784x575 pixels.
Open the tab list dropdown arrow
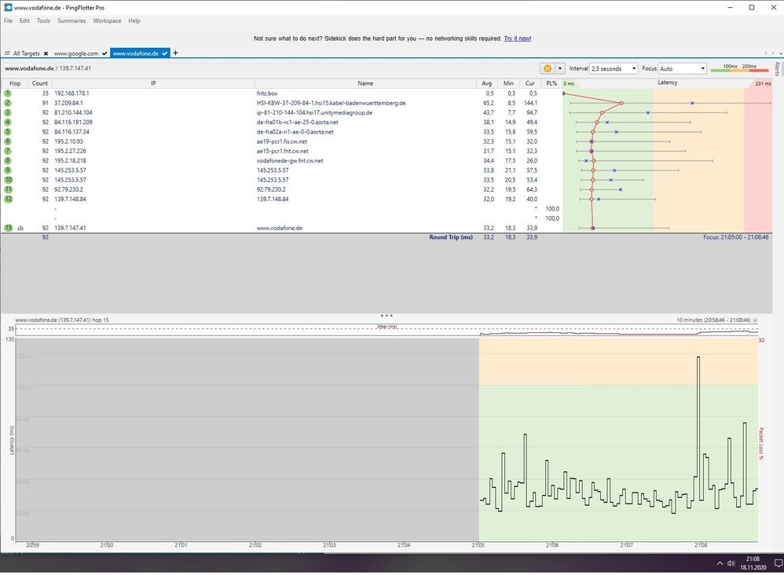[x=781, y=53]
